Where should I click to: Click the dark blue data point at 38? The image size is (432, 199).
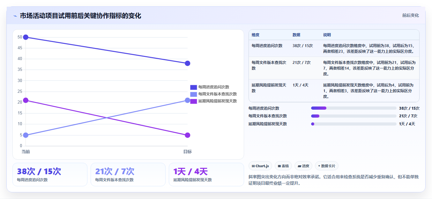point(187,63)
